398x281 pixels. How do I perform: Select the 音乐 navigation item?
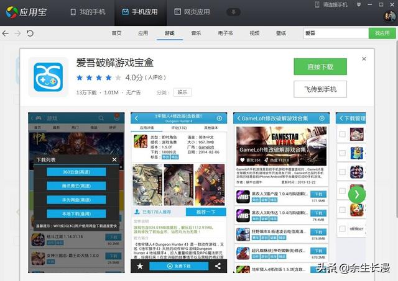coord(196,33)
